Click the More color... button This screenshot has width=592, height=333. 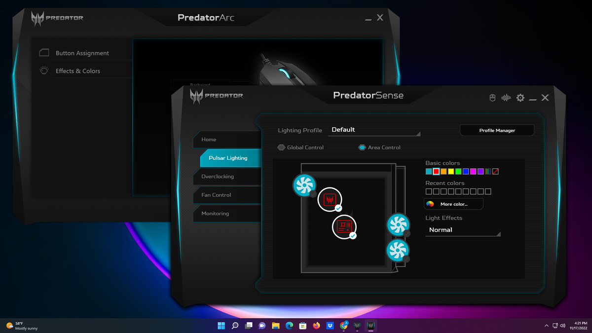coord(453,204)
